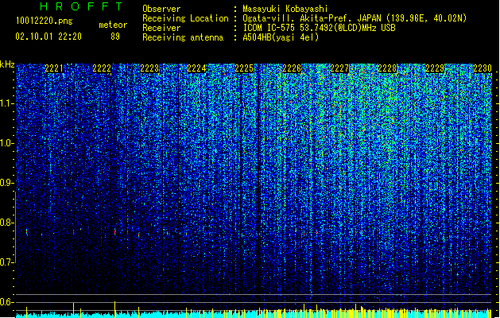Click the 2228 time marker

coord(387,68)
